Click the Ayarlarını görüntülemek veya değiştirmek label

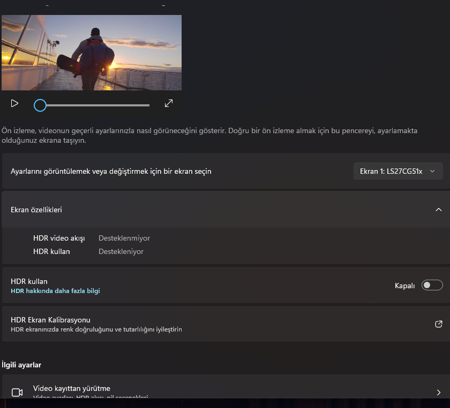click(111, 171)
